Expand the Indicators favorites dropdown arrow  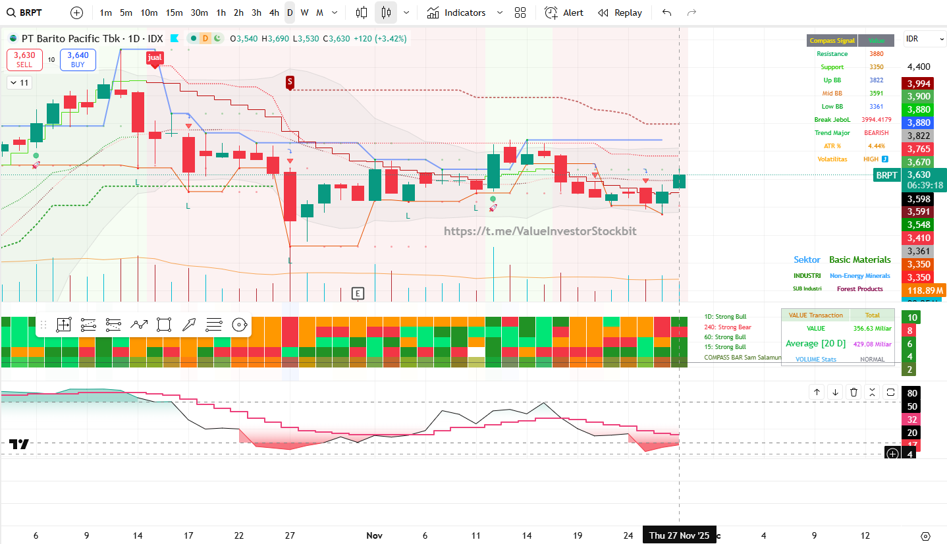499,13
